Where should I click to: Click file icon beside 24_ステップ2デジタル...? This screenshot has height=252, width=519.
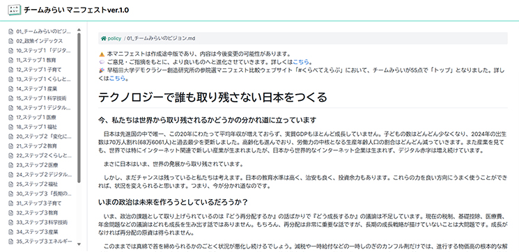[x=10, y=175]
